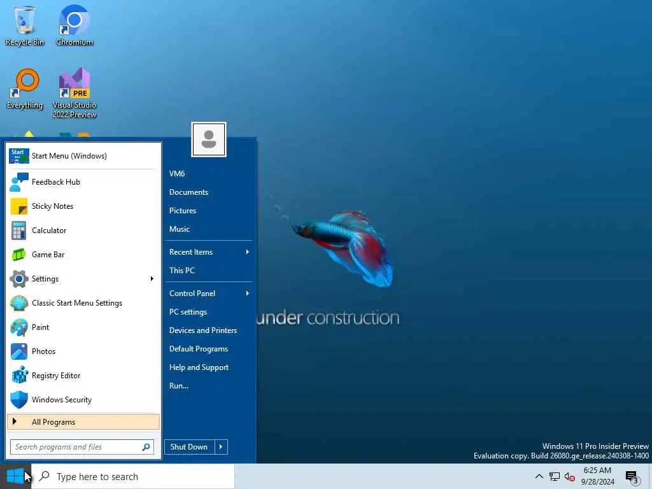Open the Photos app icon
The height and width of the screenshot is (489, 652).
18,351
